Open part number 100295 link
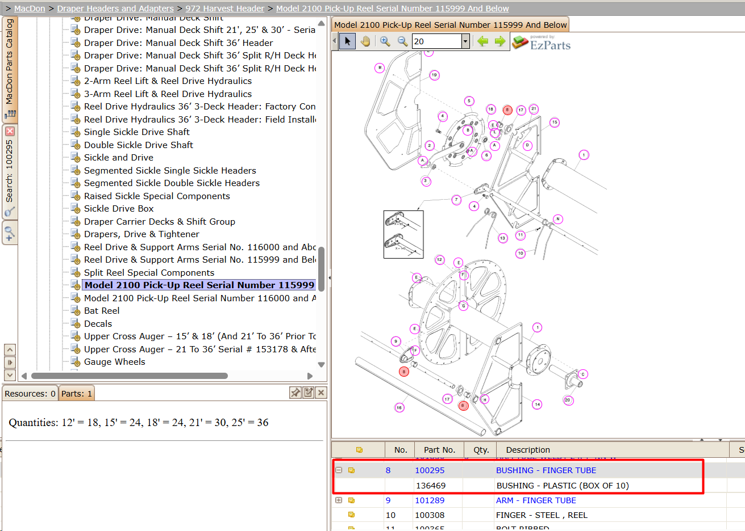This screenshot has width=745, height=531. coord(430,470)
